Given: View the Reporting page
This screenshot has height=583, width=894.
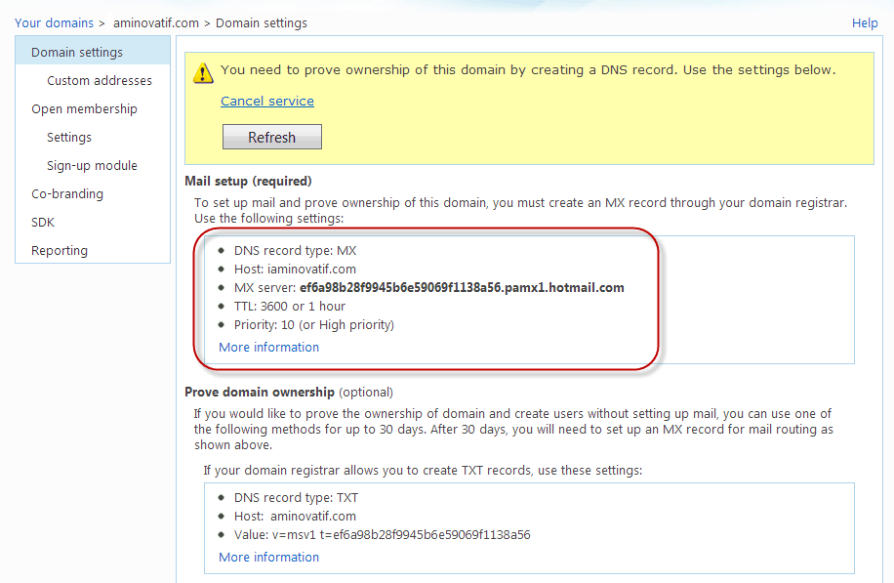Looking at the screenshot, I should point(60,250).
